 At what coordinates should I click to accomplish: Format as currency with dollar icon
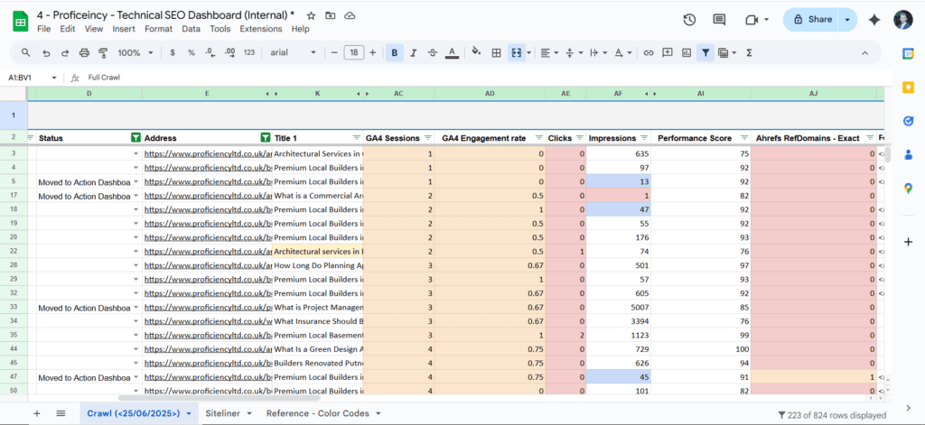(173, 53)
